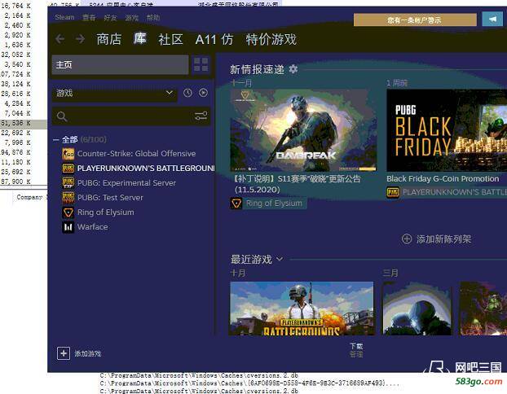Go forward with the right arrow

pyautogui.click(x=80, y=39)
